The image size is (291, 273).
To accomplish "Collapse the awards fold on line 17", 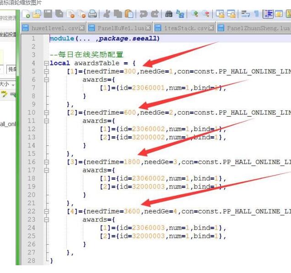I will point(46,170).
